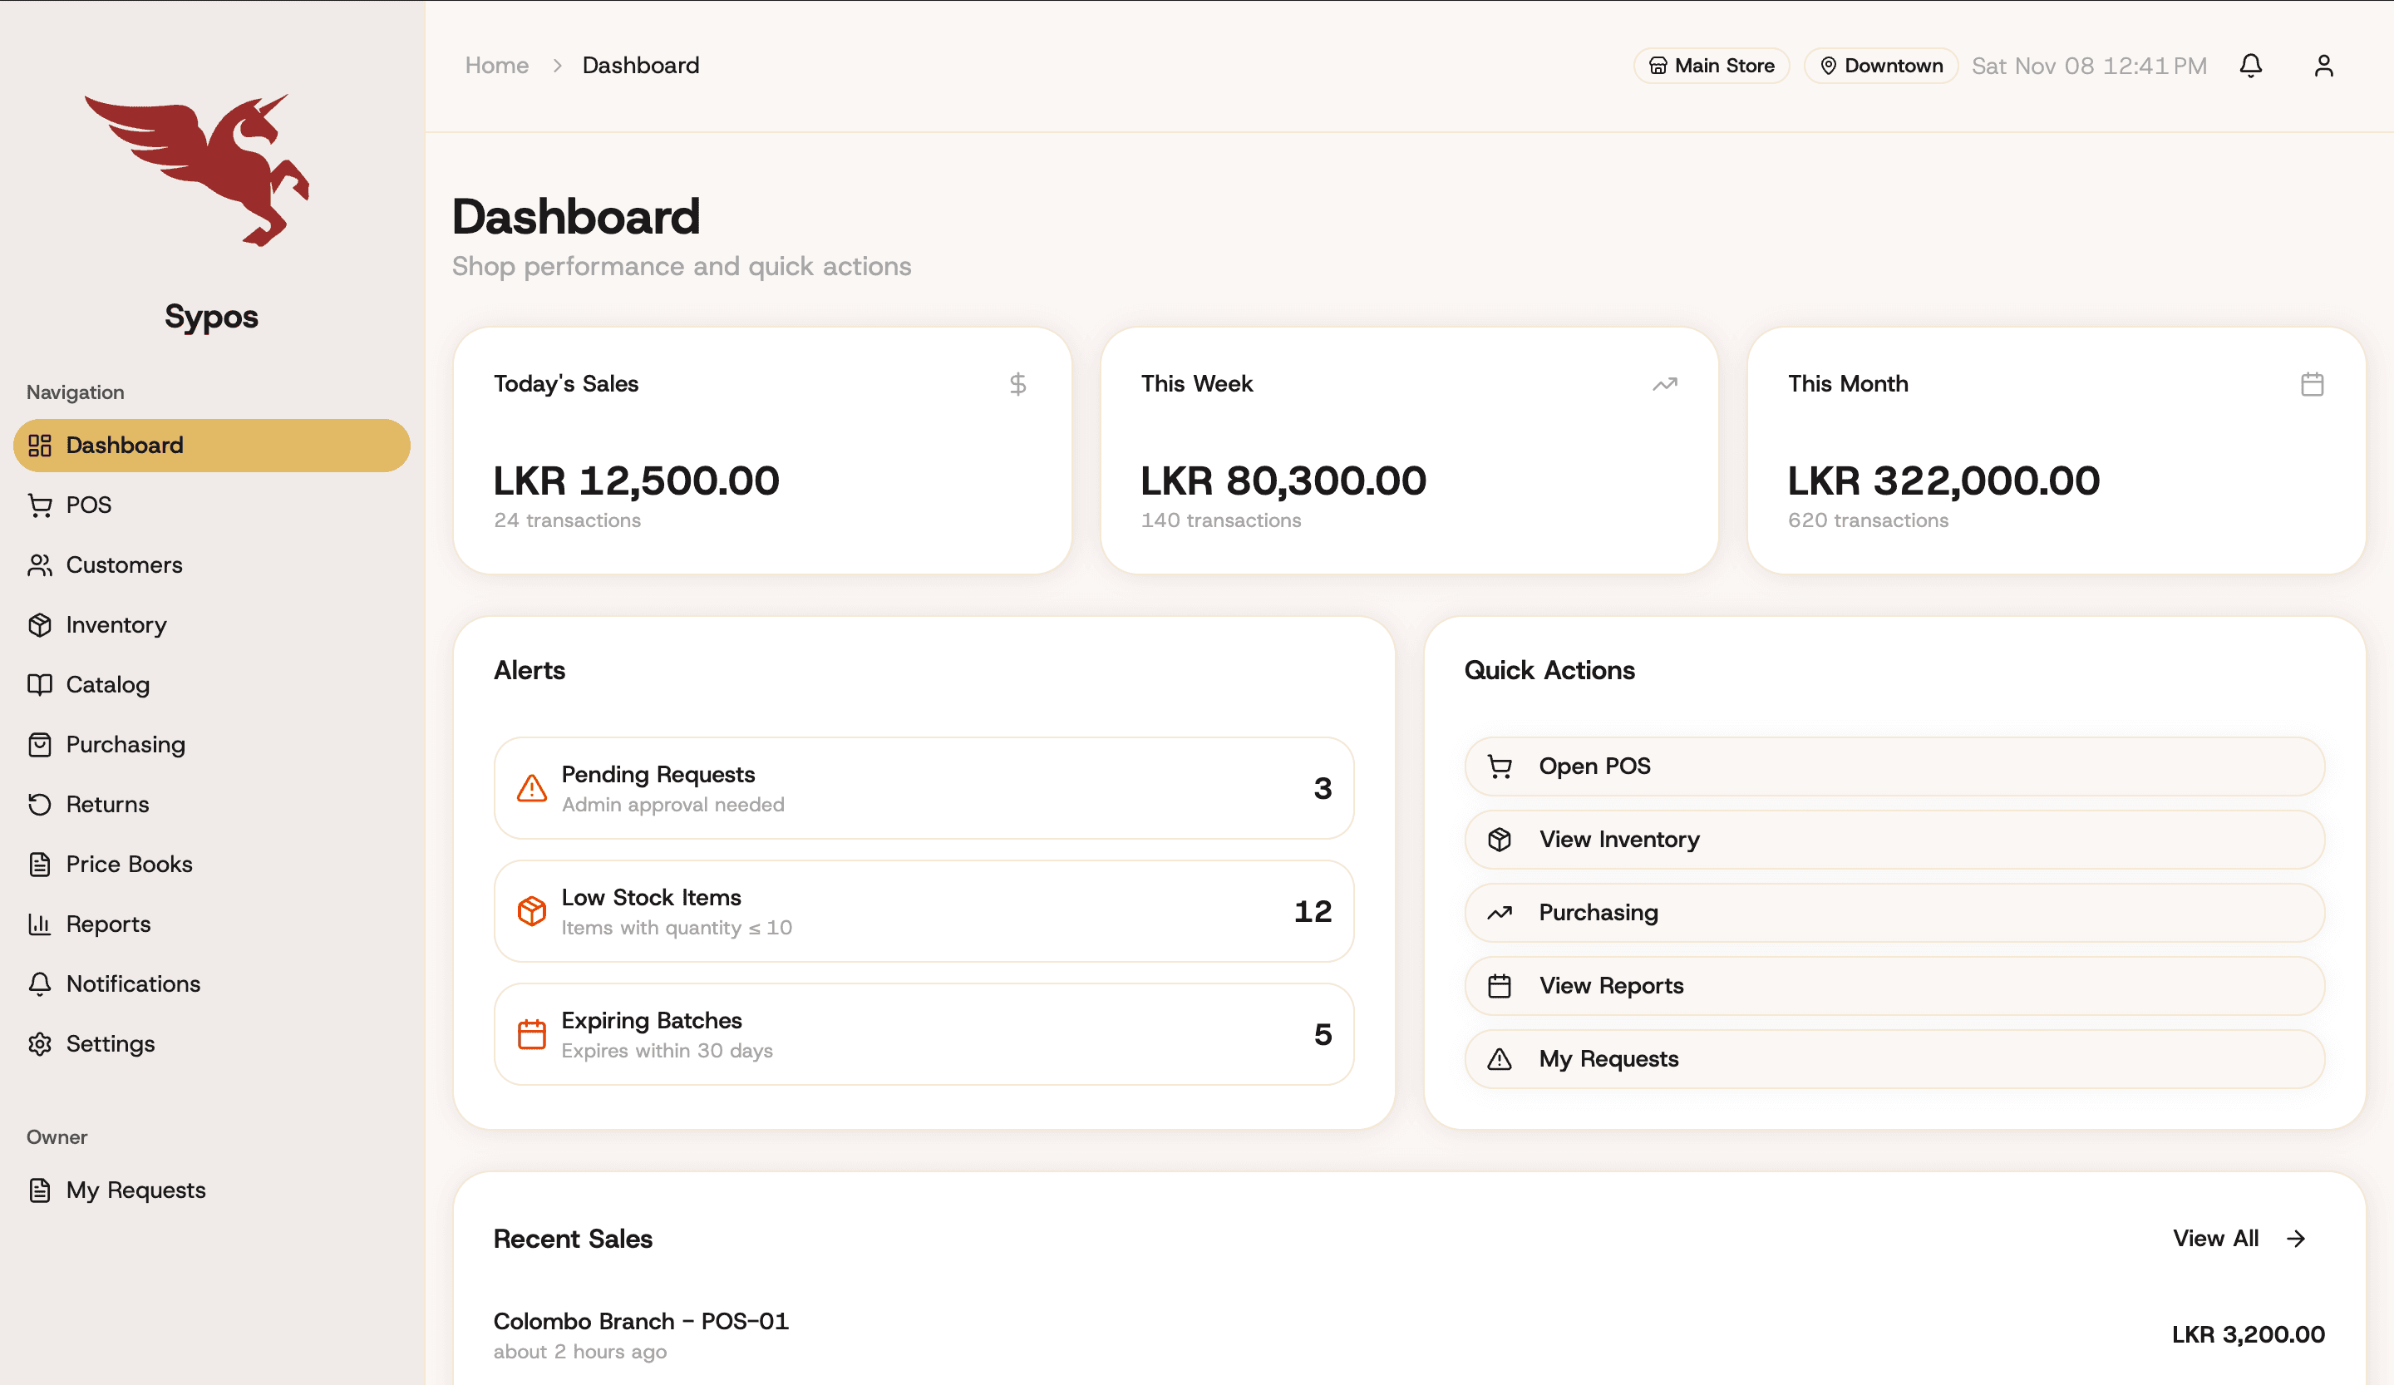Image resolution: width=2394 pixels, height=1385 pixels.
Task: Open the Downtown location selector
Action: [x=1880, y=65]
